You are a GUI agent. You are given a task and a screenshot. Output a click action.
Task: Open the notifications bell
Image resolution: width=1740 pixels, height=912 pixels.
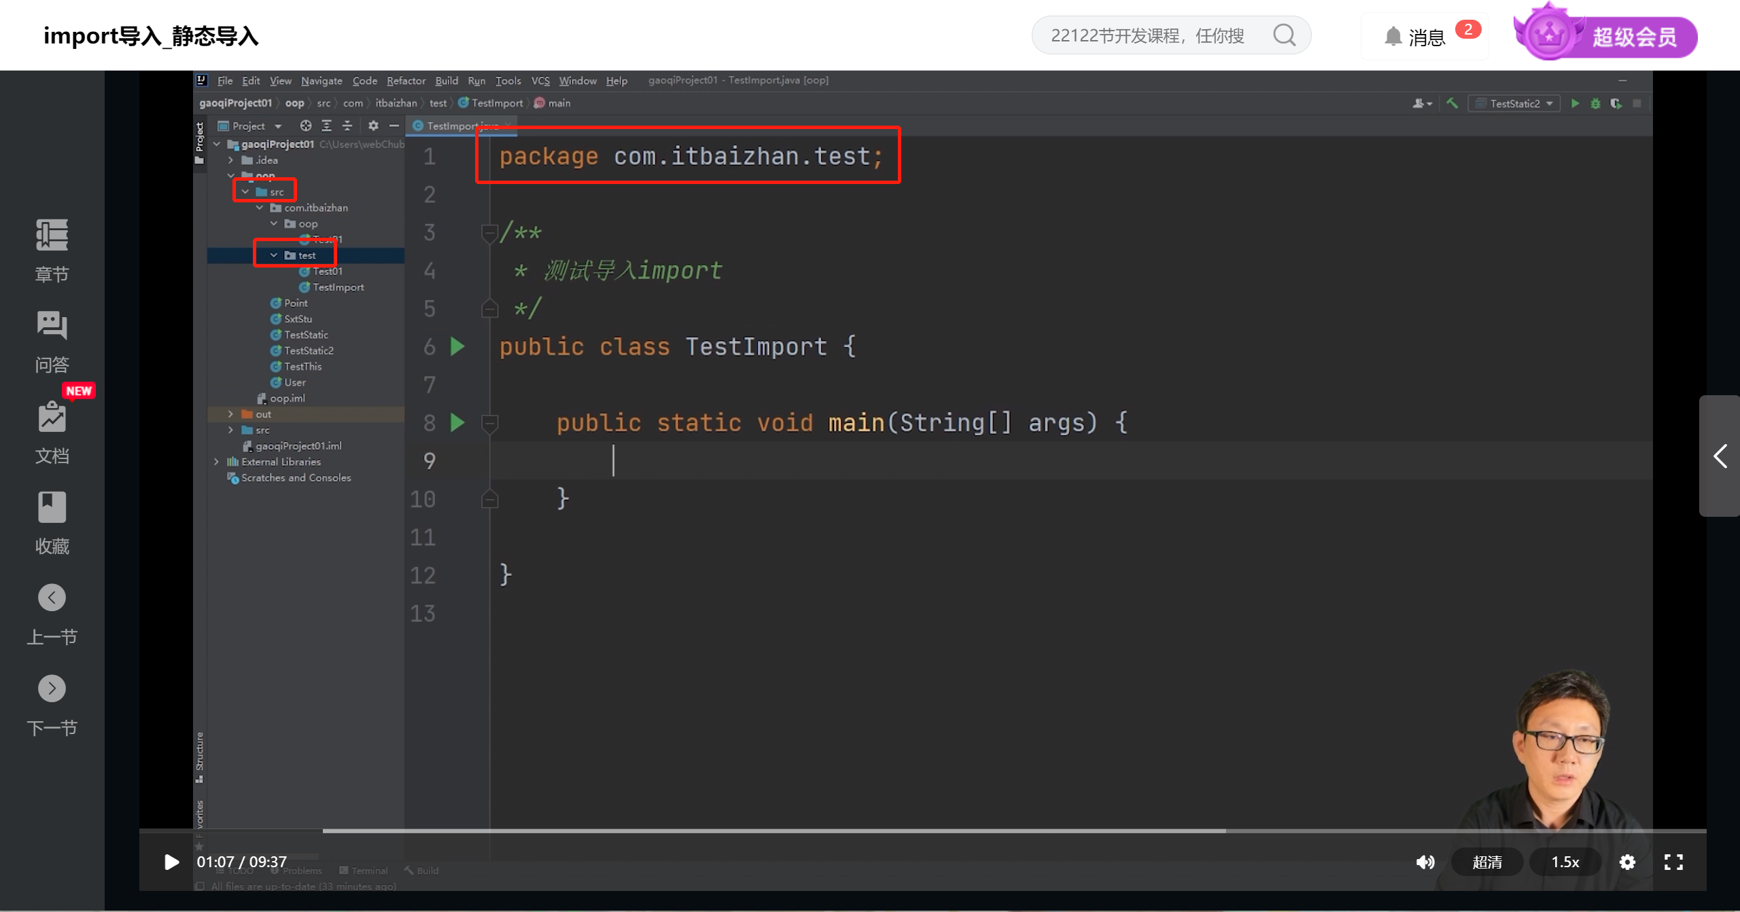tap(1393, 36)
